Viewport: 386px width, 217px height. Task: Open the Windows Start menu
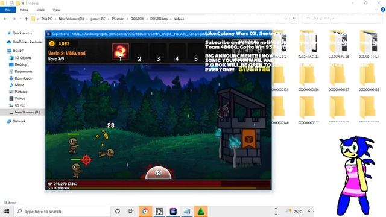coord(7,212)
